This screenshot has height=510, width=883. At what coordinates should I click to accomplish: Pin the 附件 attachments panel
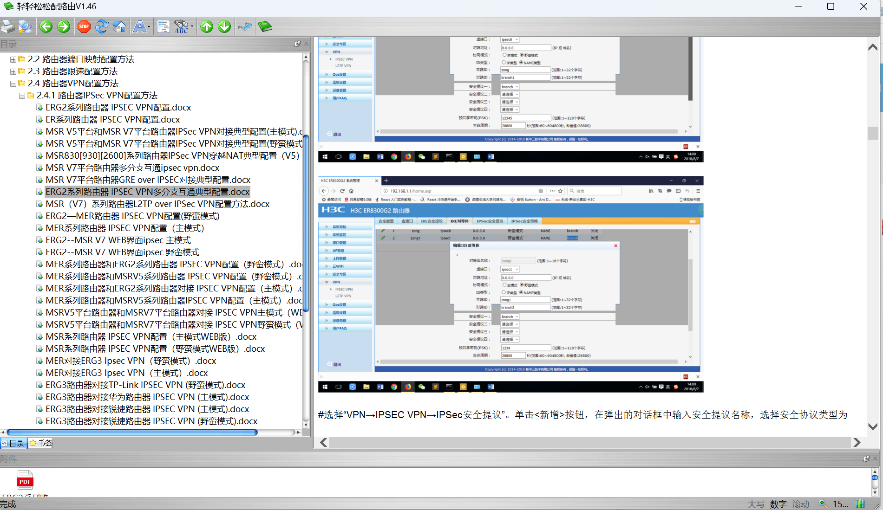coord(866,458)
